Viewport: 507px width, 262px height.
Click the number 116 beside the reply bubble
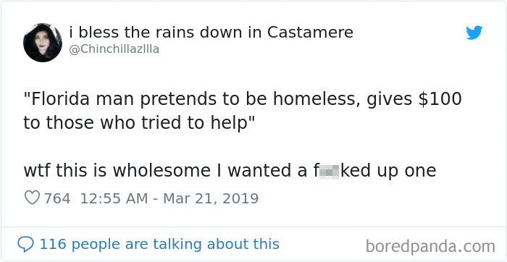[53, 244]
